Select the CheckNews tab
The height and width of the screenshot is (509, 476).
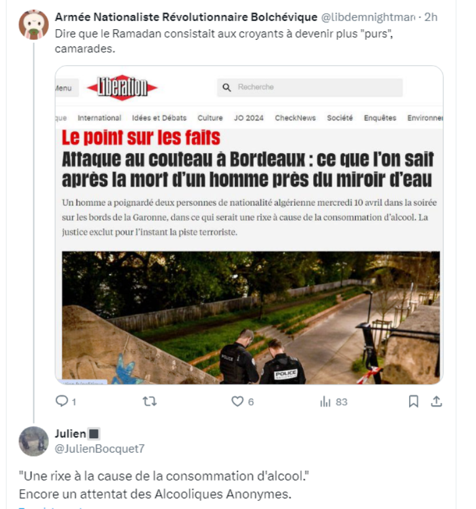295,118
